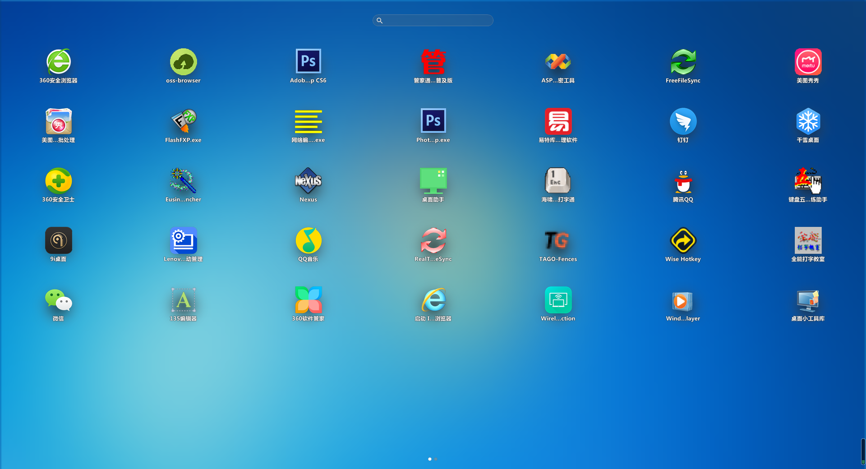The height and width of the screenshot is (469, 866).
Task: Open 桌面助手 green monitor icon
Action: coord(433,181)
